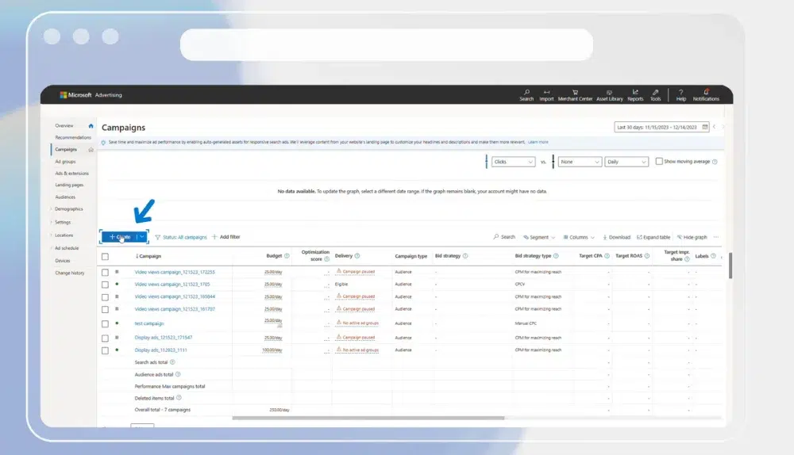
Task: Open Ad groups in the sidebar
Action: click(x=65, y=162)
